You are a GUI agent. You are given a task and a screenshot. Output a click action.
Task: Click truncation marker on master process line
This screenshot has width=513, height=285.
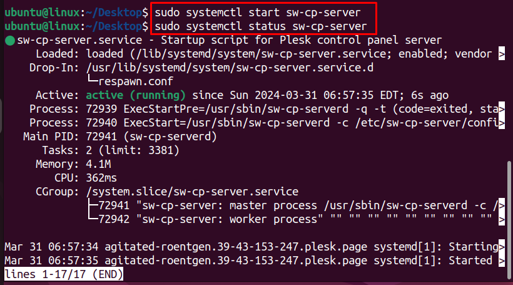click(x=502, y=205)
